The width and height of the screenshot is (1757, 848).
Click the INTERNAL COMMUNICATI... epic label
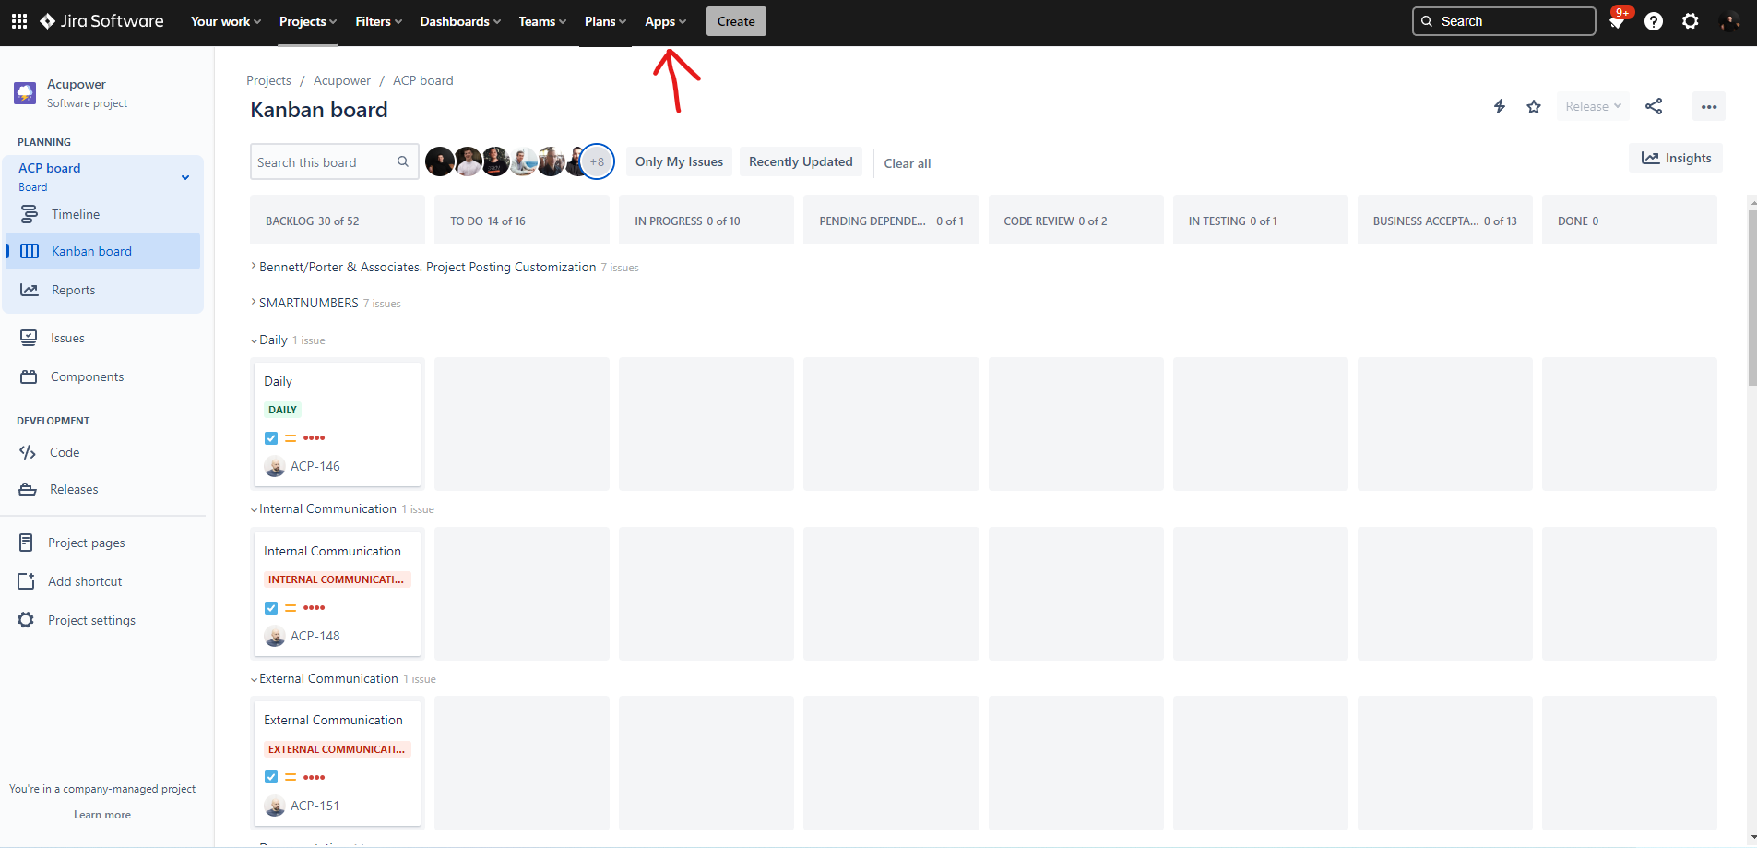coord(337,579)
